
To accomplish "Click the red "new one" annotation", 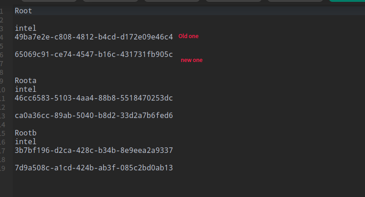I will (191, 60).
